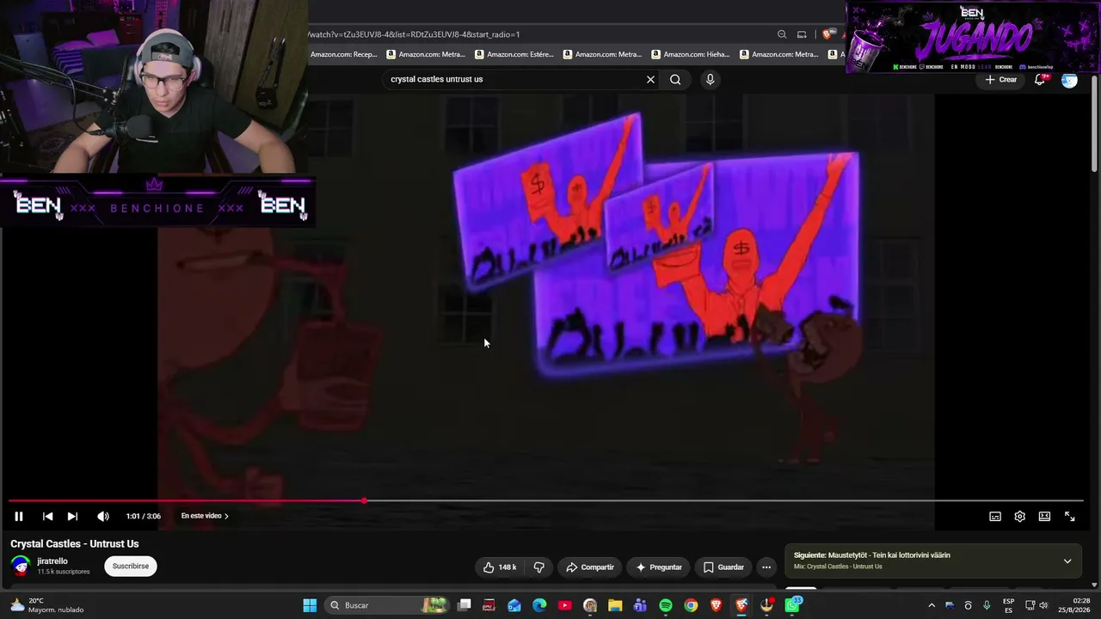Click the video title 'Crystal Castles - Untrust Us'
1101x619 pixels.
(75, 543)
